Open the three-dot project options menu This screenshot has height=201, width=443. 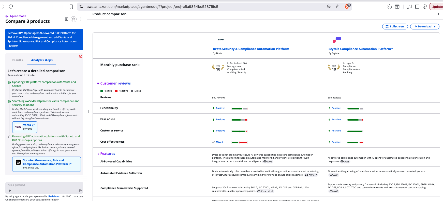click(x=81, y=19)
